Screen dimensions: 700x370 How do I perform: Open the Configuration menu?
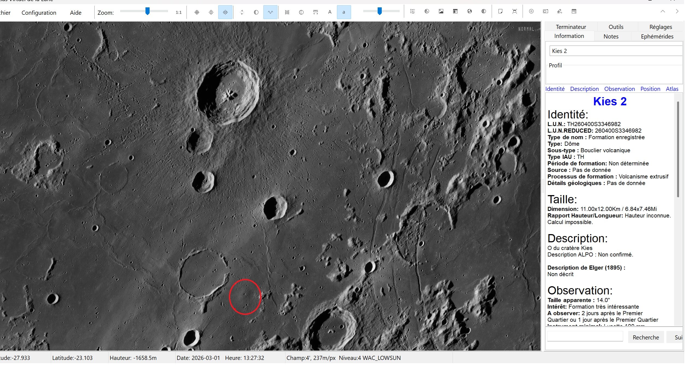(39, 13)
